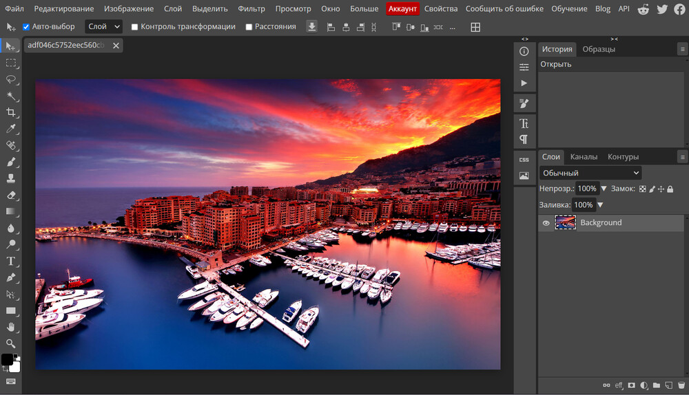689x395 pixels.
Task: Open the API link
Action: [x=624, y=8]
